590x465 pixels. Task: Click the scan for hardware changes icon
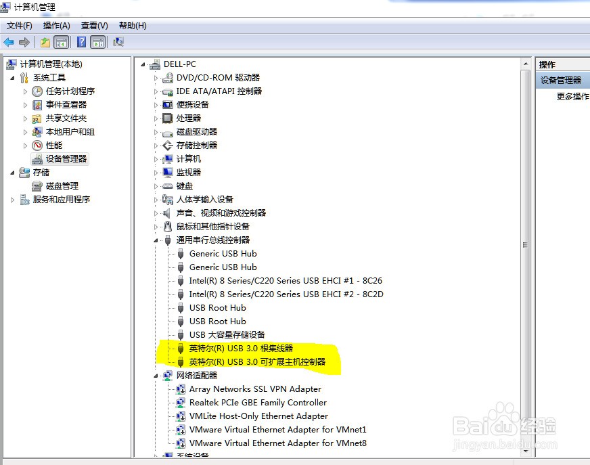click(x=118, y=42)
